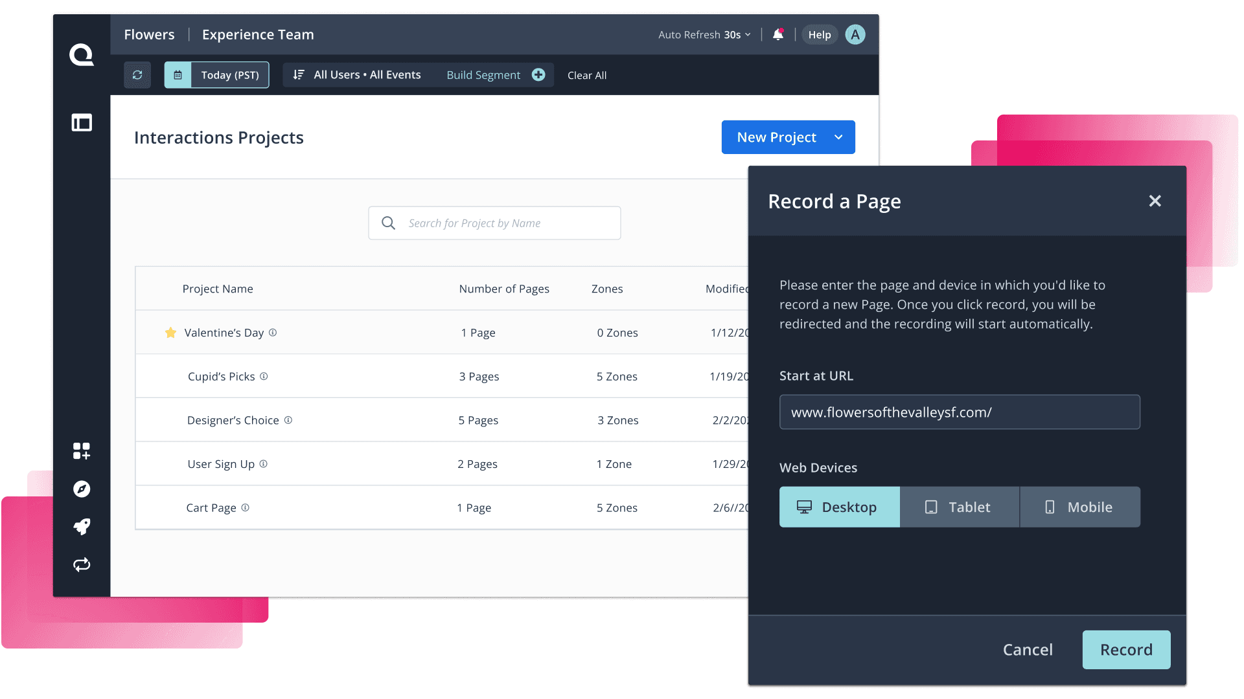Select Mobile device type toggle
The width and height of the screenshot is (1244, 699).
(1080, 507)
